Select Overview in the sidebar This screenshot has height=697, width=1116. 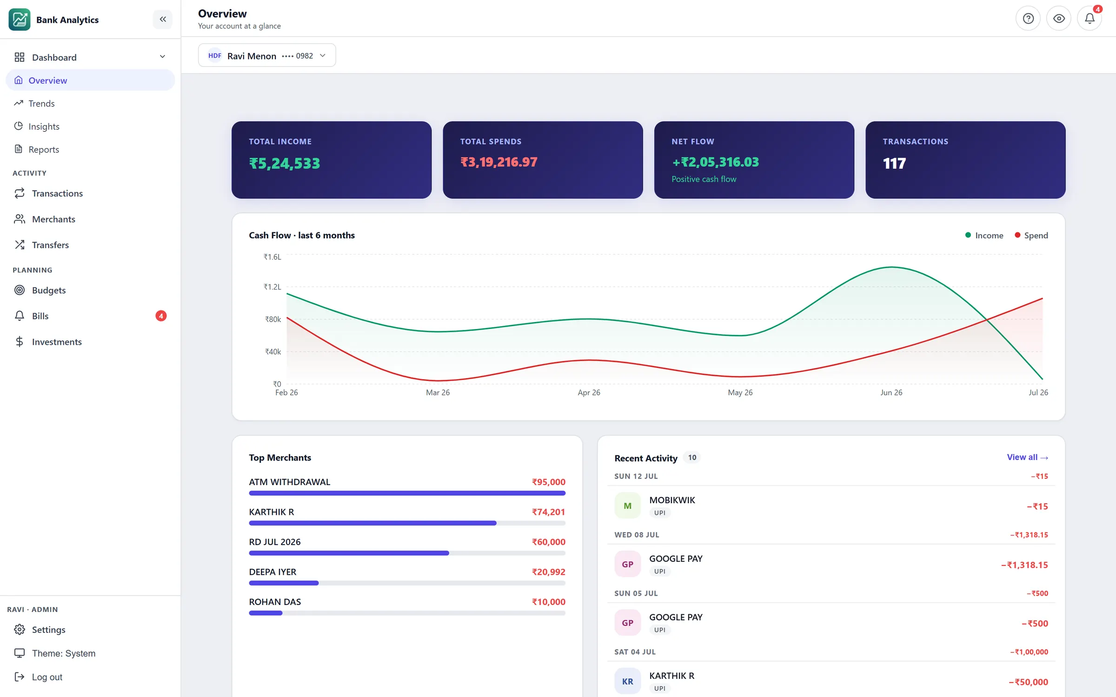[90, 80]
